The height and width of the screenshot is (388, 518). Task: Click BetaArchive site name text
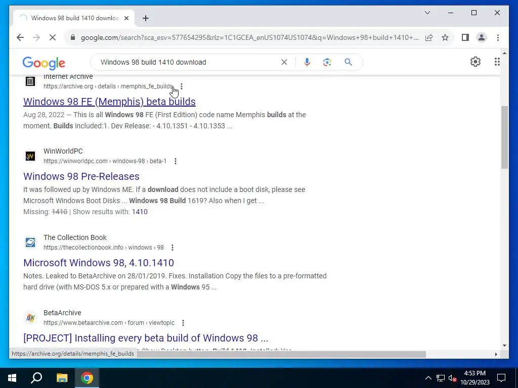pyautogui.click(x=62, y=313)
